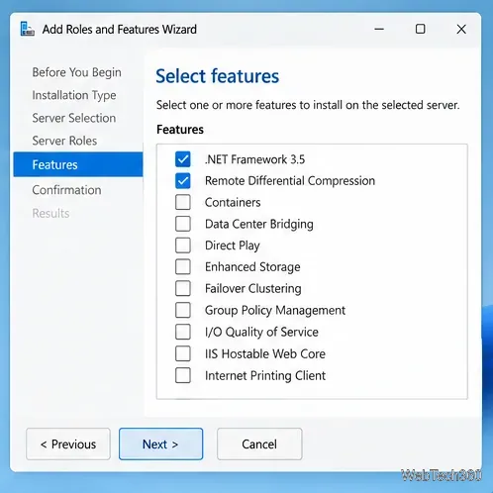
Task: Tick the Data Center Bridging checkbox
Action: tap(183, 224)
